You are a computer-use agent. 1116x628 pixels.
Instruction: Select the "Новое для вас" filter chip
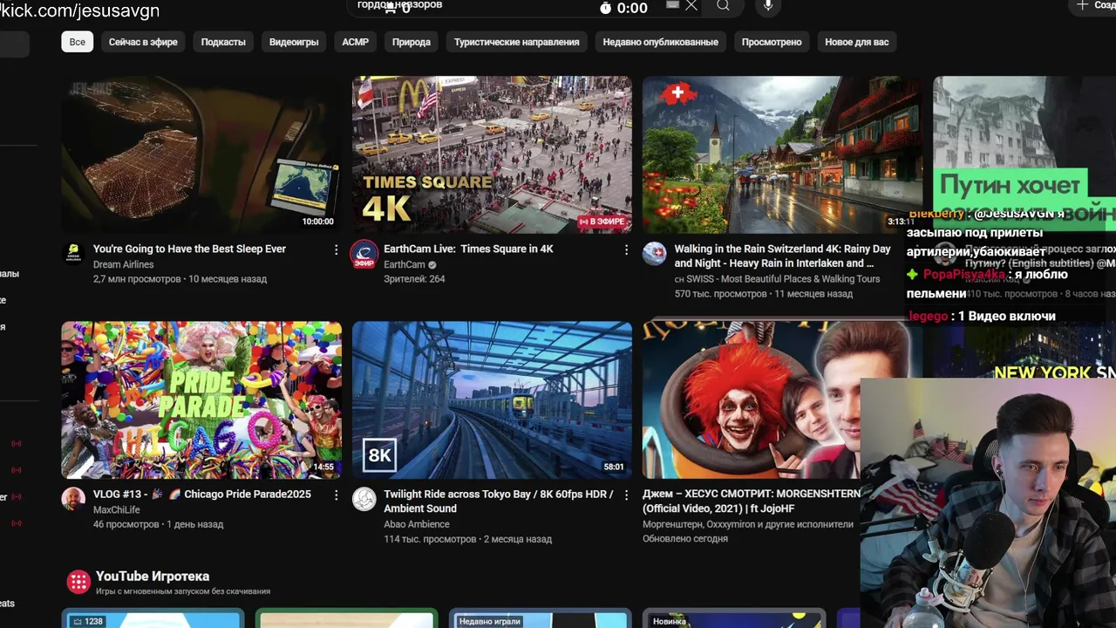tap(857, 42)
